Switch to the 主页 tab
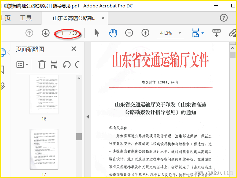This screenshot has height=178, width=237. [x=6, y=18]
